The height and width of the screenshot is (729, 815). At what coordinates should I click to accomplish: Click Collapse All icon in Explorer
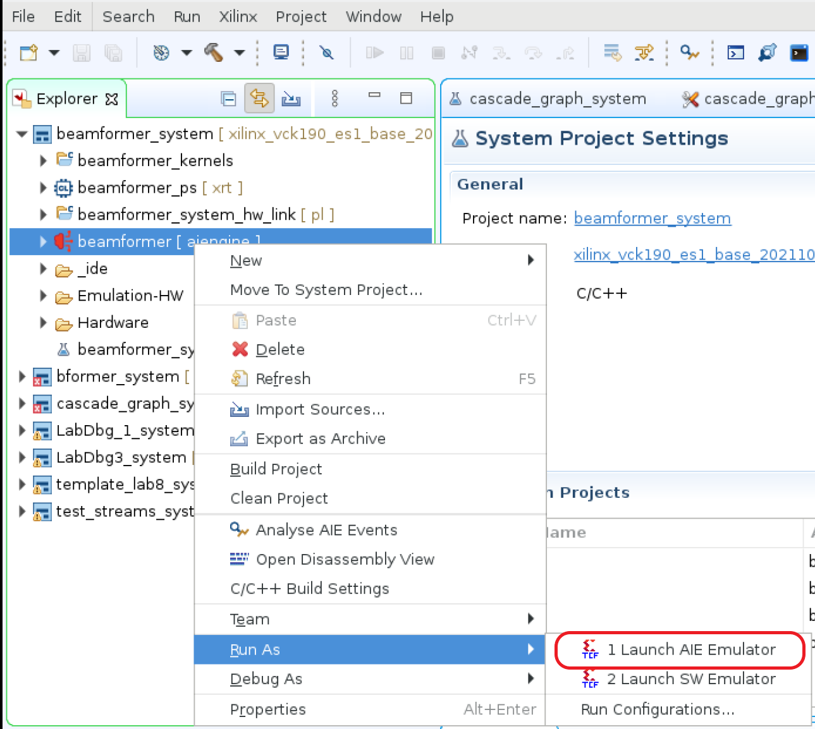click(228, 99)
